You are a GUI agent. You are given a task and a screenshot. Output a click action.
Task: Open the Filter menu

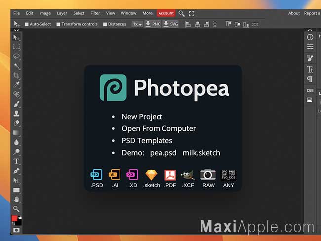point(95,13)
